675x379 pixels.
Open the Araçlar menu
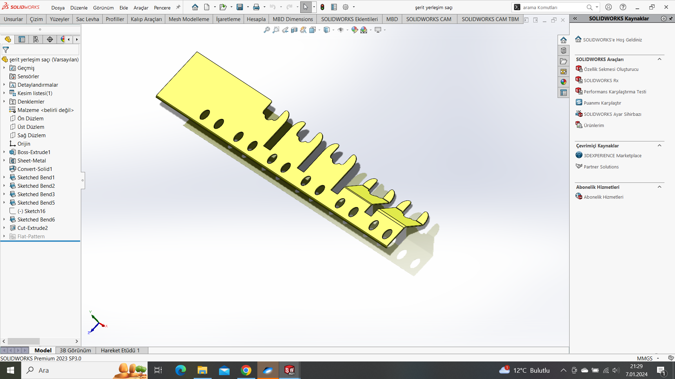[x=141, y=8]
